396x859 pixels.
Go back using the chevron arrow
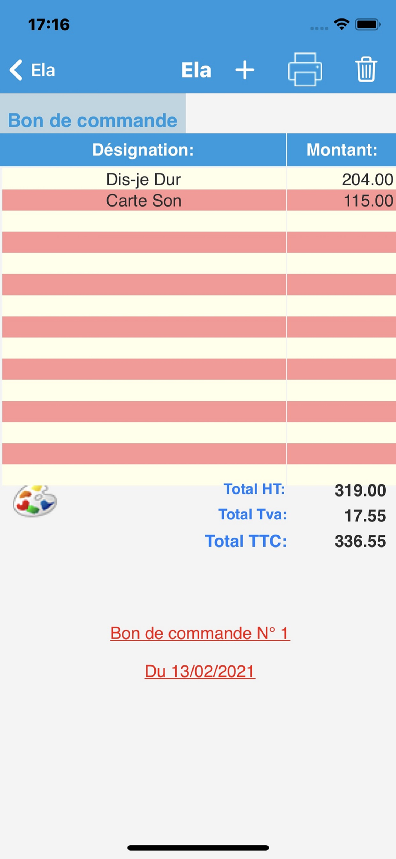coord(16,70)
